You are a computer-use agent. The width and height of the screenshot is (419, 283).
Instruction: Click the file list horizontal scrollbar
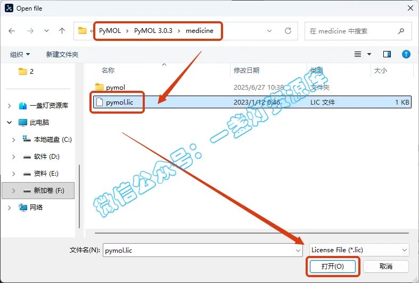coord(251,233)
